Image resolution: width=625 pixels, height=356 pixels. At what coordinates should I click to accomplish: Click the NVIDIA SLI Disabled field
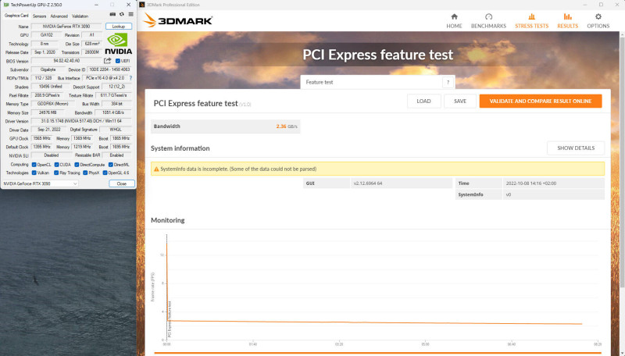[x=52, y=155]
